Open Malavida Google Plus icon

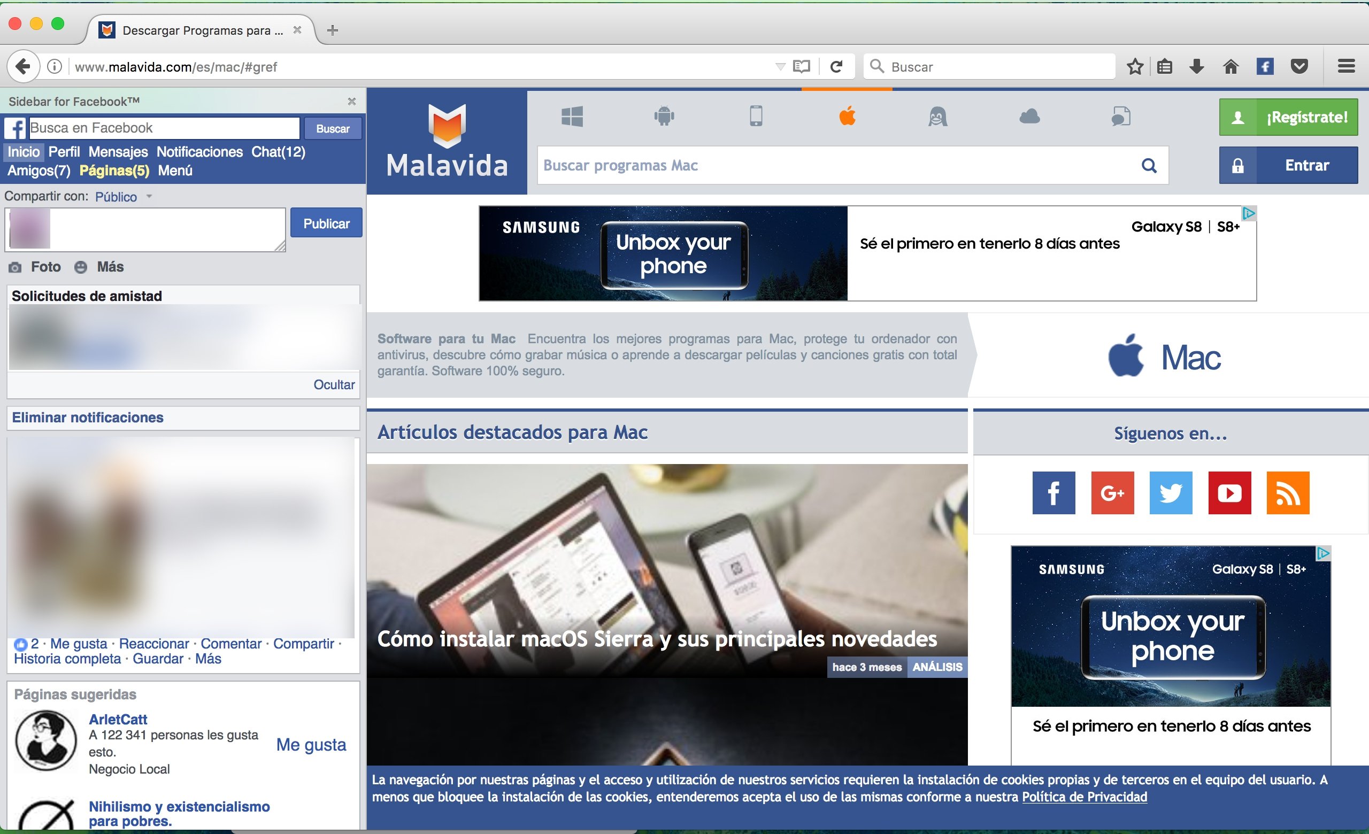(1112, 493)
